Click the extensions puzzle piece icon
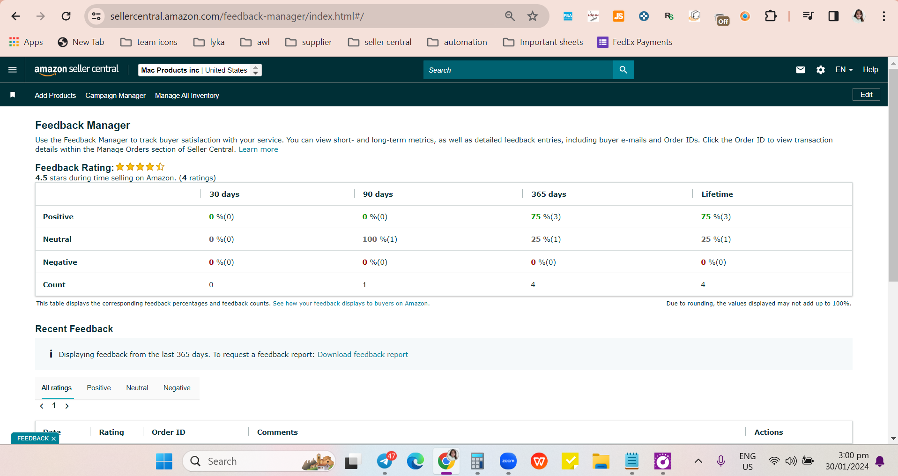Screen dimensions: 898x476 [771, 16]
